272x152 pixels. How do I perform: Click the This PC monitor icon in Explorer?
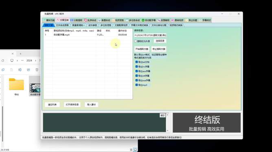tap(12, 60)
